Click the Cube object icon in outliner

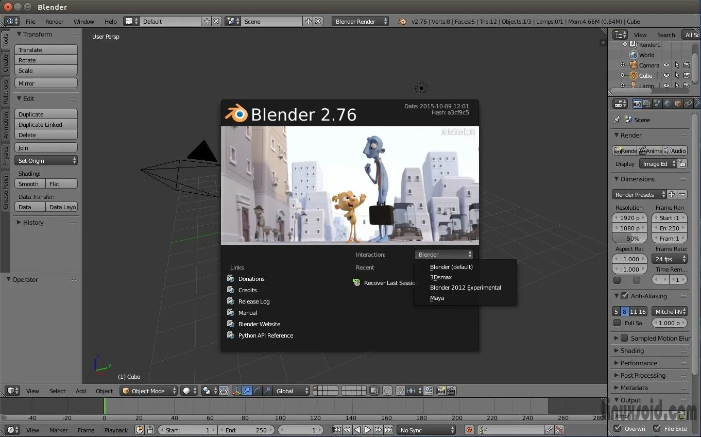(x=634, y=75)
